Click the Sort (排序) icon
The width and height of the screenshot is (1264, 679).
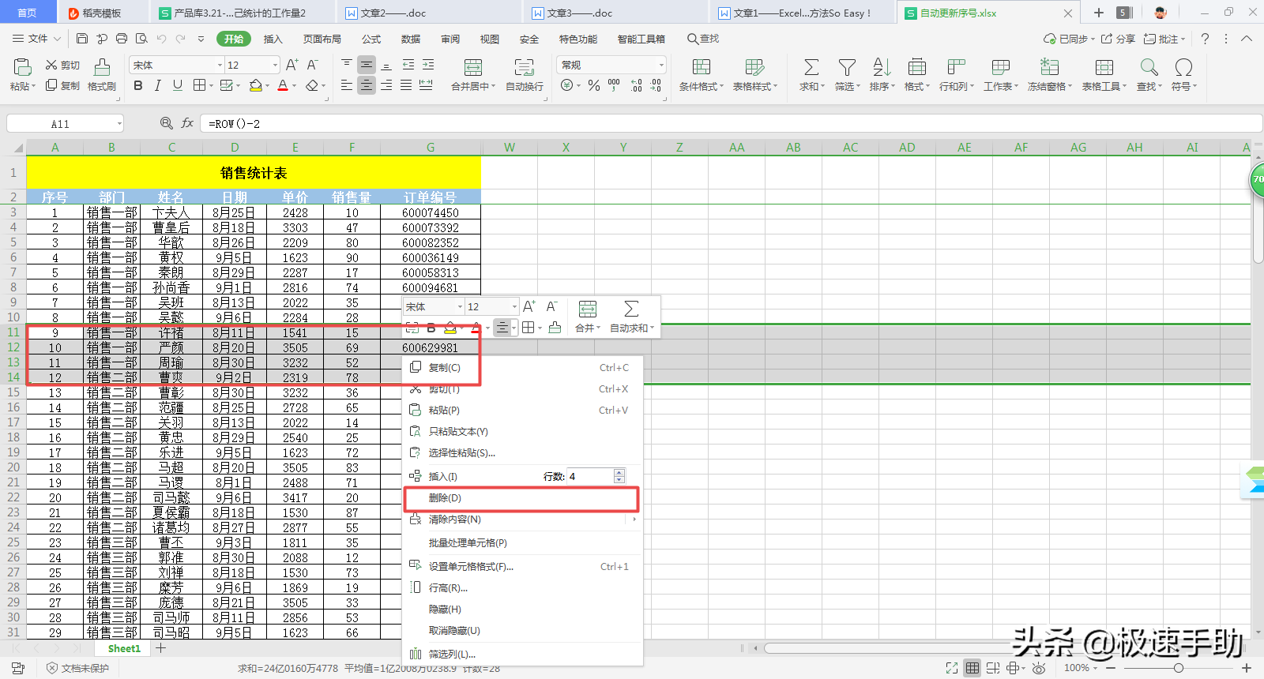click(x=882, y=67)
